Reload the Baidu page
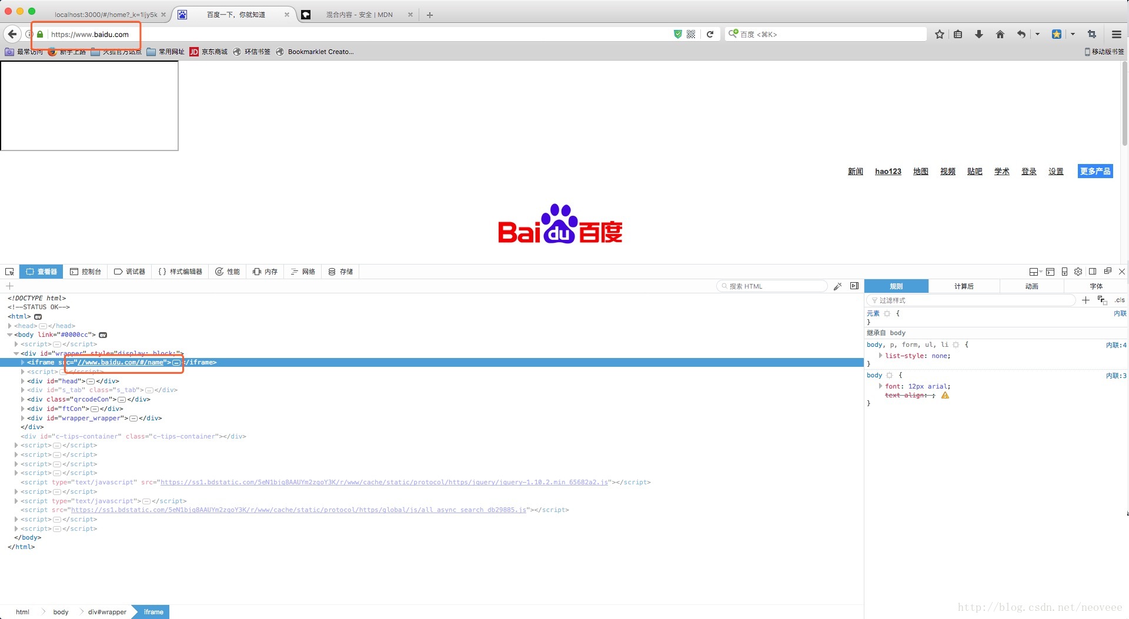 710,34
